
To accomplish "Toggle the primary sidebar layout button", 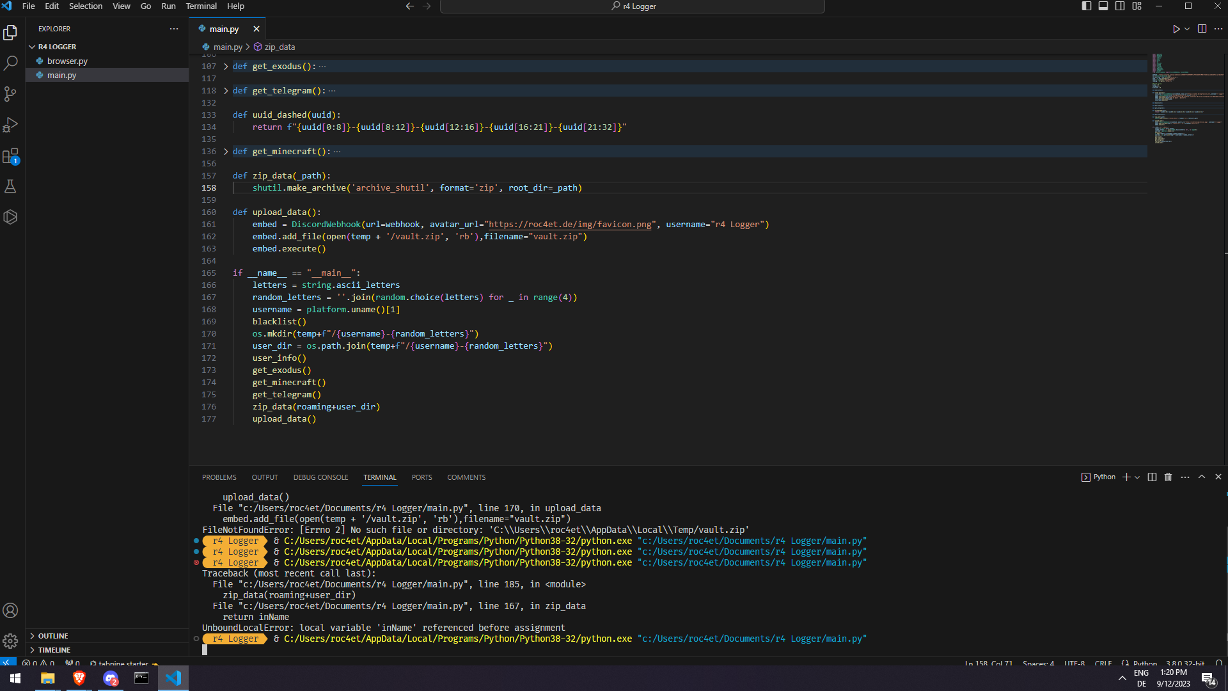I will click(x=1086, y=6).
